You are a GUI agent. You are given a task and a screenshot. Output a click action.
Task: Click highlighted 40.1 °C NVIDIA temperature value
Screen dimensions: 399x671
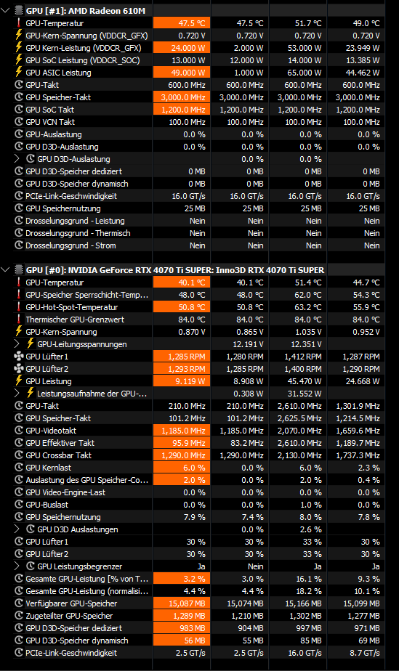[182, 282]
